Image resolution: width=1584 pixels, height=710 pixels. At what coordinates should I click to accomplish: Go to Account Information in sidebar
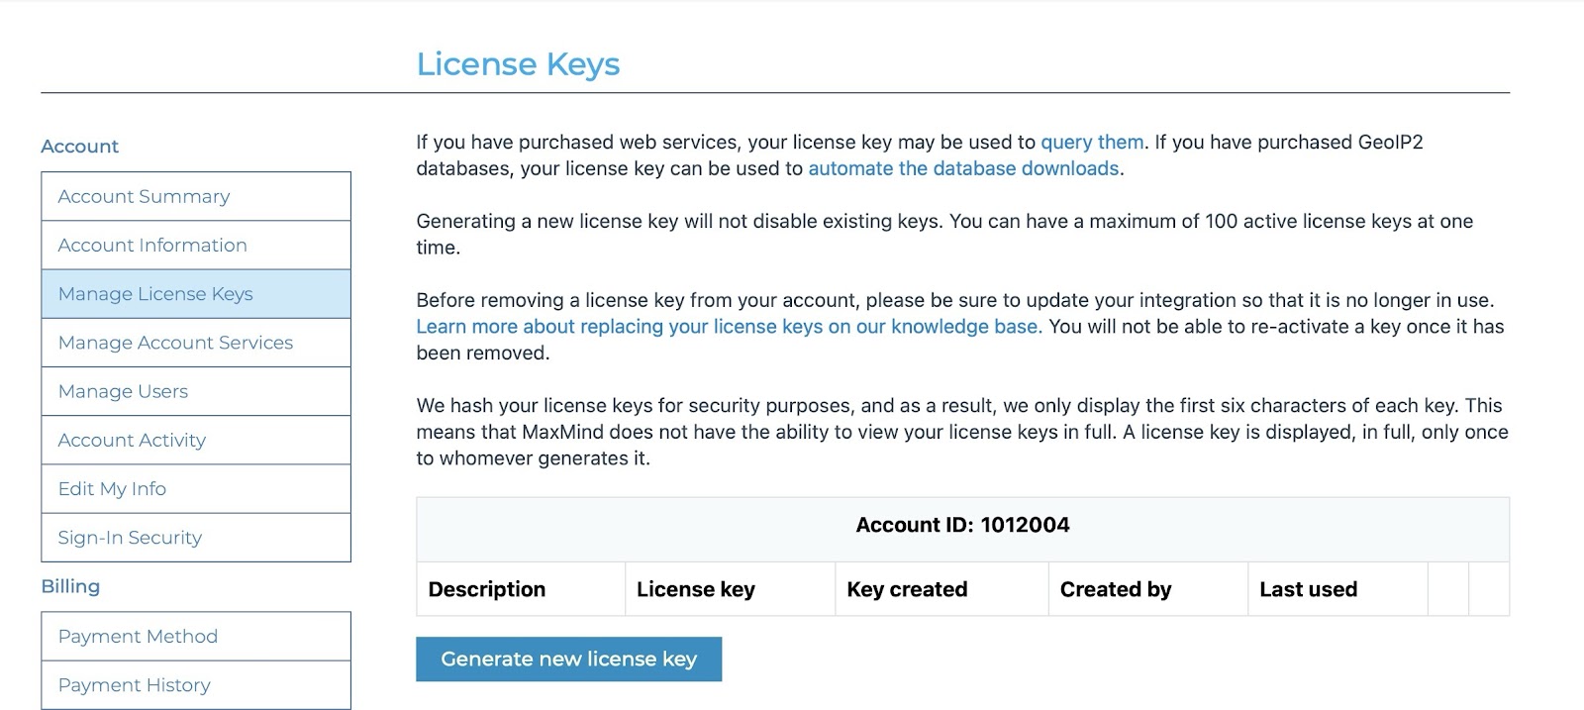tap(152, 245)
